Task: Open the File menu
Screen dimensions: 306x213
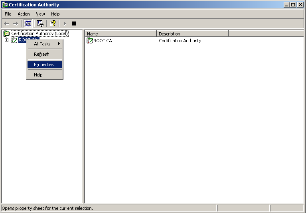Action: 8,14
